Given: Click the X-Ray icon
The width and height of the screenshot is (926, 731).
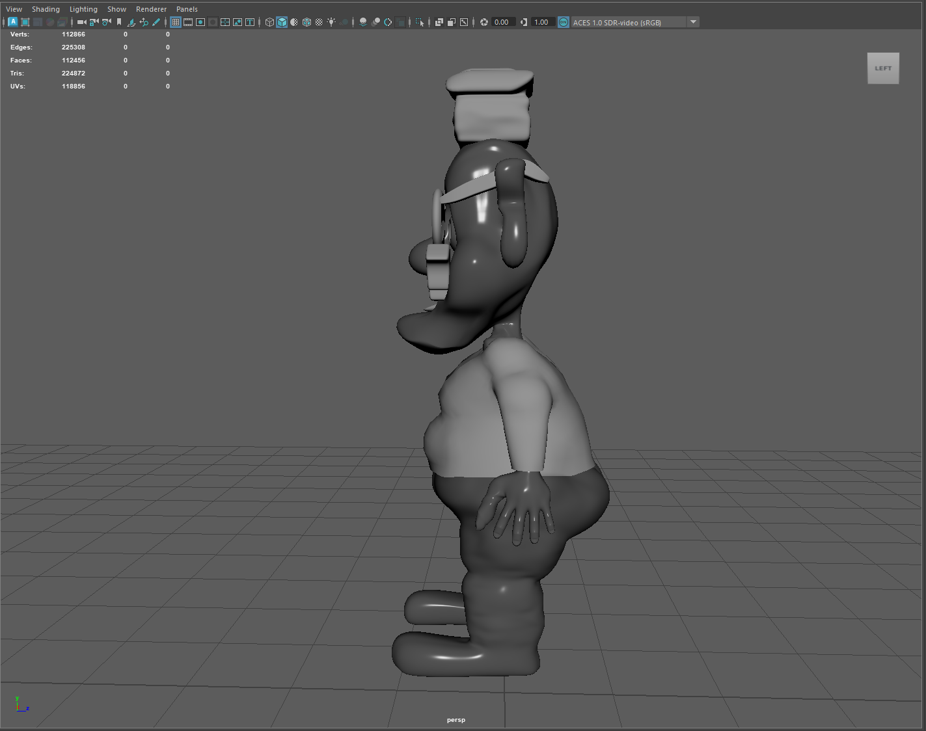Looking at the screenshot, I should click(x=439, y=22).
